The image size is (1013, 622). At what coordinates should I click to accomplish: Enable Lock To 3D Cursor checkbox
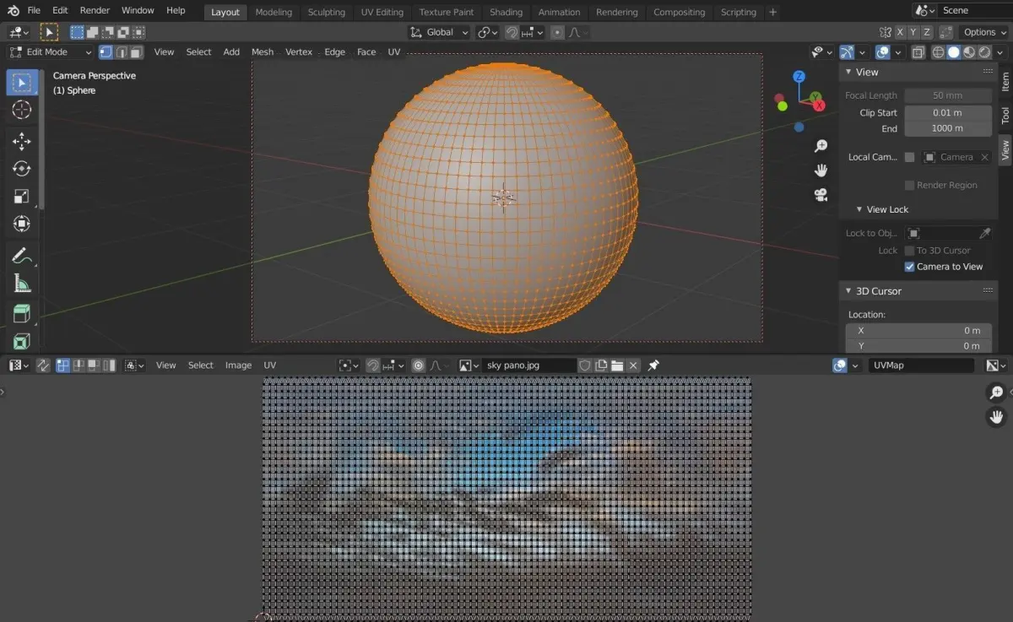point(909,251)
